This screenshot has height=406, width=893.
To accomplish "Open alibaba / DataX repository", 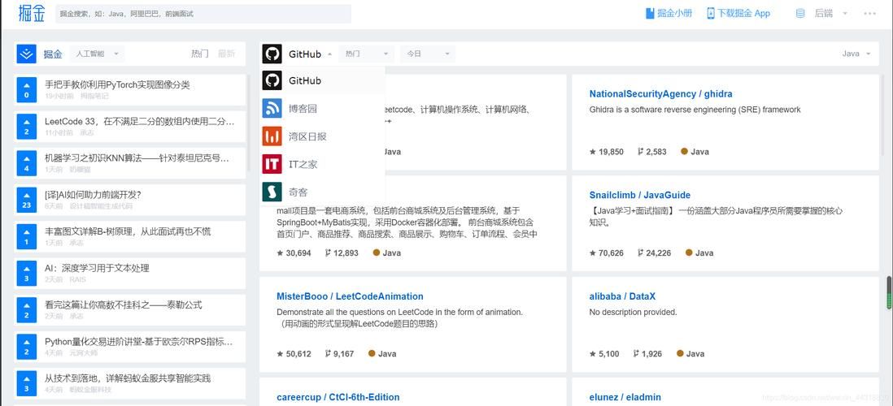I will click(x=622, y=296).
